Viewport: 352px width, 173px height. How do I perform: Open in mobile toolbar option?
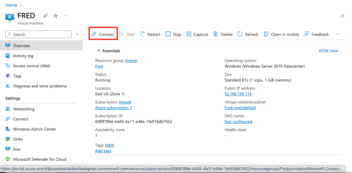[x=281, y=34]
